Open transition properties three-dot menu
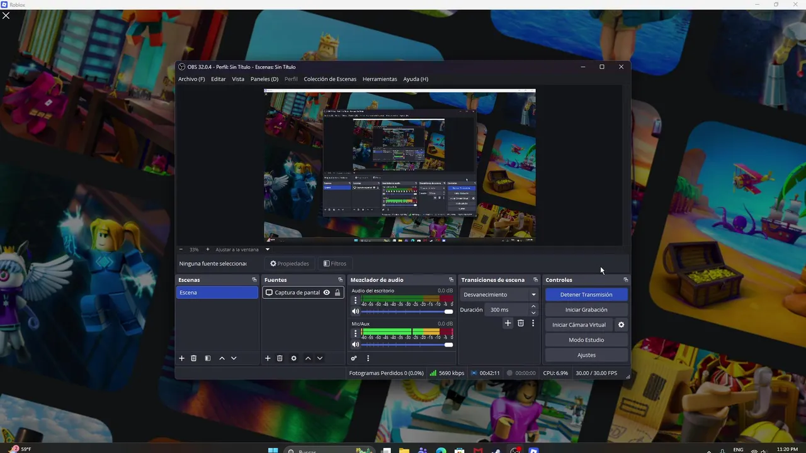 pyautogui.click(x=533, y=323)
